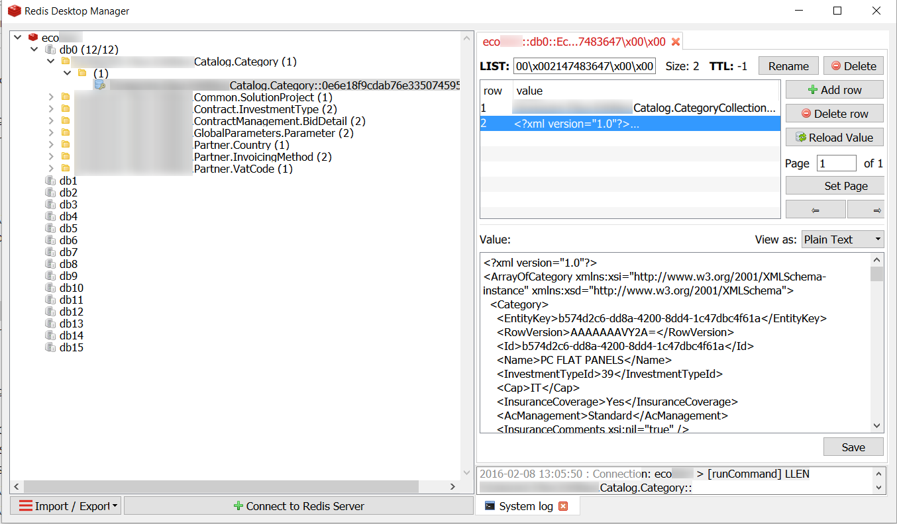
Task: Click inside the XML value text area
Action: (x=674, y=343)
